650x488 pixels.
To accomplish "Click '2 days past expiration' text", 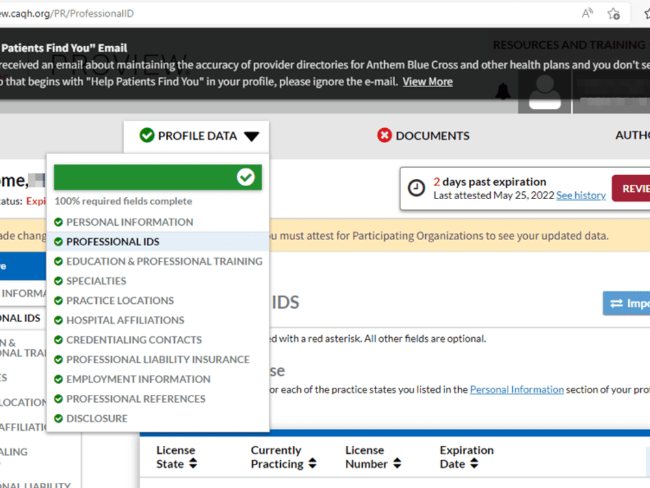I will click(489, 182).
